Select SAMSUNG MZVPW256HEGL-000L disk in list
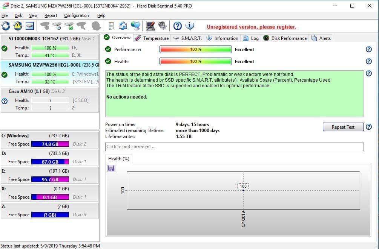Viewport: 379px width, 249px height. 49,73
